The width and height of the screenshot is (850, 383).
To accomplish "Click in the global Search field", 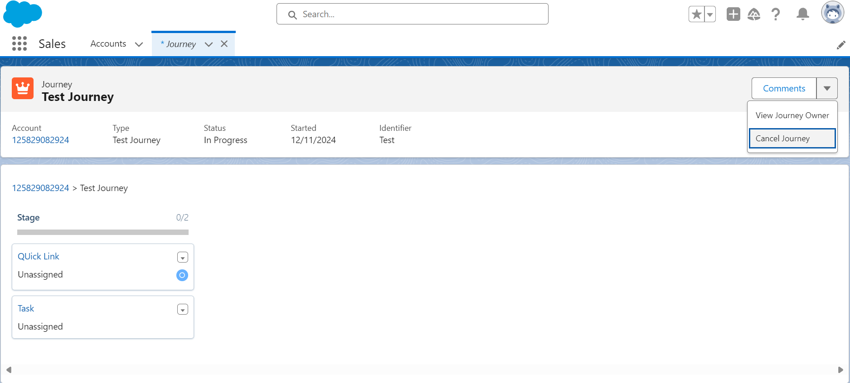I will click(413, 14).
